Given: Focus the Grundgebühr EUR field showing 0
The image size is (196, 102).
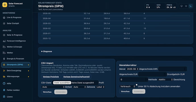Looking at the screenshot, I should coord(134,79).
